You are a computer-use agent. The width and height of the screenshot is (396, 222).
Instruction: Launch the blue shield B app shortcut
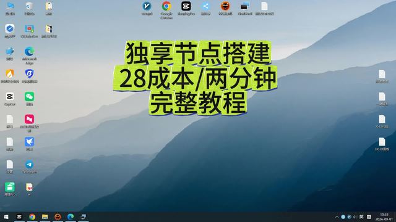(x=29, y=76)
